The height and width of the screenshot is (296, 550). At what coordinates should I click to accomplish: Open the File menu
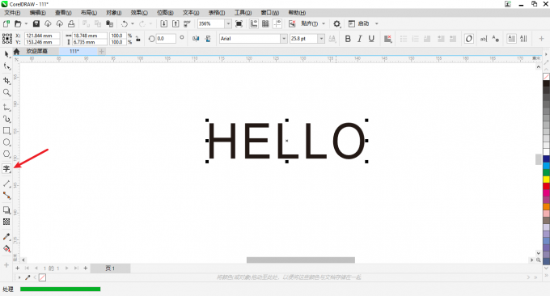coord(12,13)
